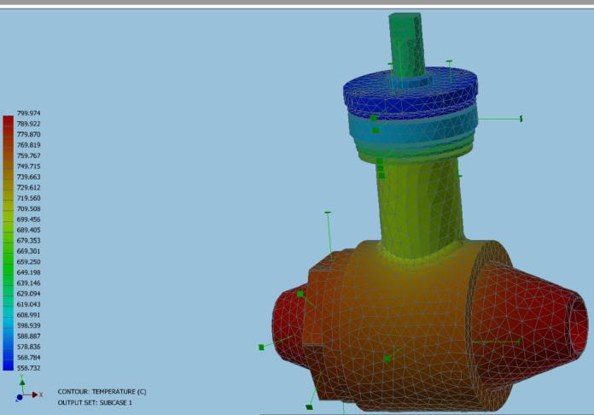Viewport: 594px width, 415px height.
Task: Click the CONTOUR: TEMPERATURE (C) label
Action: (102, 391)
